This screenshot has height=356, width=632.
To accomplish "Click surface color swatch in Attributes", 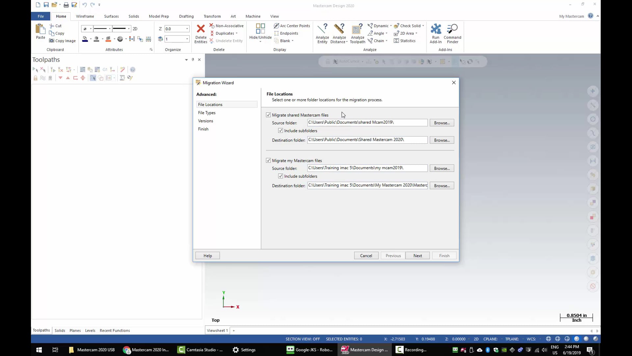I will (x=96, y=39).
